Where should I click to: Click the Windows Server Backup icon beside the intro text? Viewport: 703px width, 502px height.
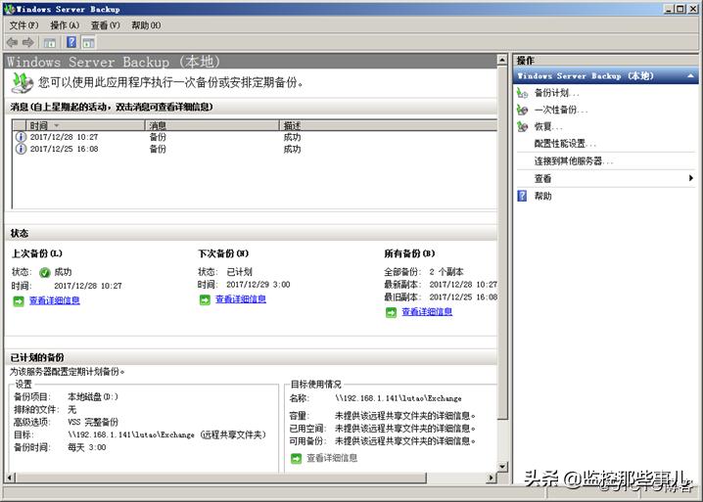click(22, 83)
